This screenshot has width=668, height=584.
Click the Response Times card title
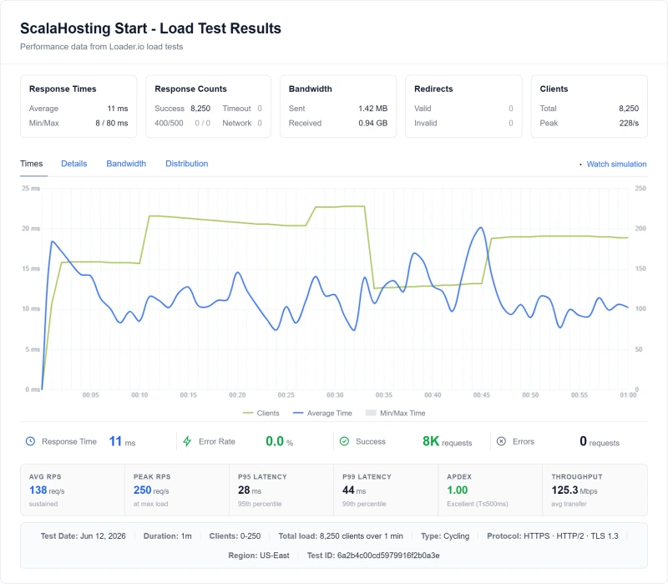(63, 89)
